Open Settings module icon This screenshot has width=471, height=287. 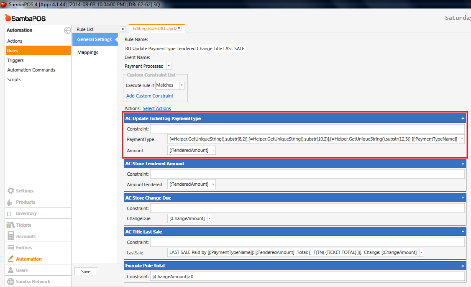tap(10, 190)
